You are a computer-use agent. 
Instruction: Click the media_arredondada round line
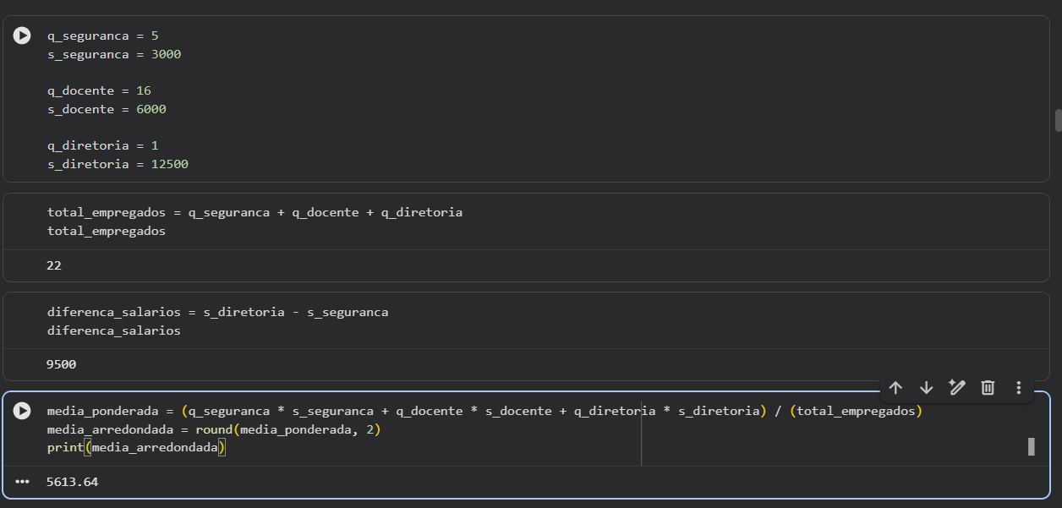214,429
